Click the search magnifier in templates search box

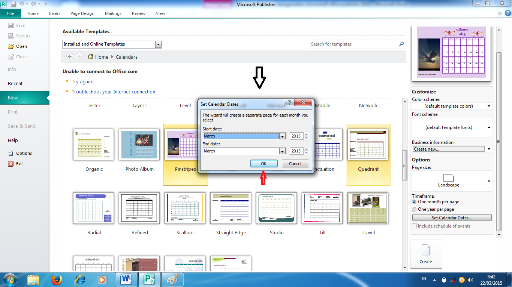click(401, 44)
